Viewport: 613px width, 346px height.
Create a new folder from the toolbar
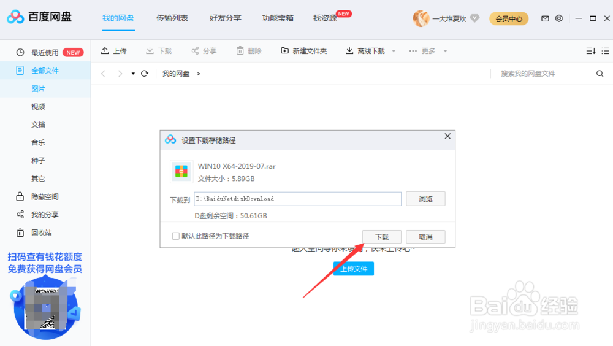click(x=304, y=51)
